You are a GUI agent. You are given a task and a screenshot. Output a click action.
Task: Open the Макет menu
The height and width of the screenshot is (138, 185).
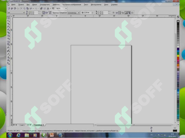pos(35,5)
